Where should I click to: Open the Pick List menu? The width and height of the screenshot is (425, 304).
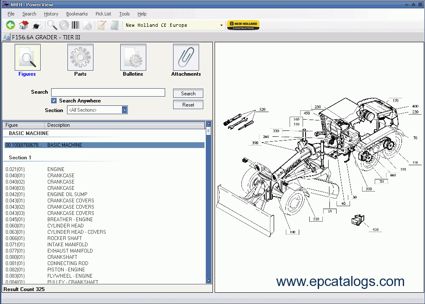(x=103, y=14)
